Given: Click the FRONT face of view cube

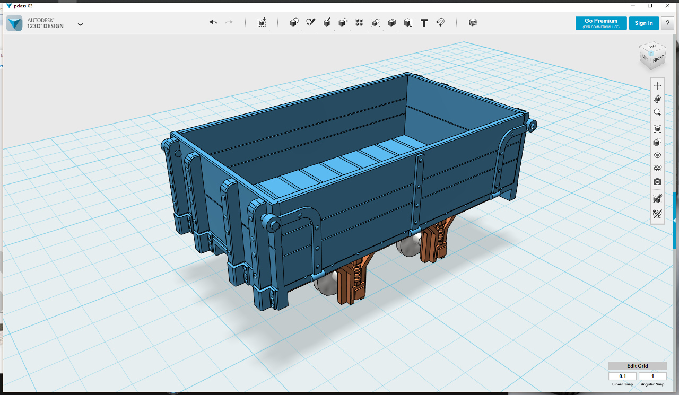Looking at the screenshot, I should 658,59.
